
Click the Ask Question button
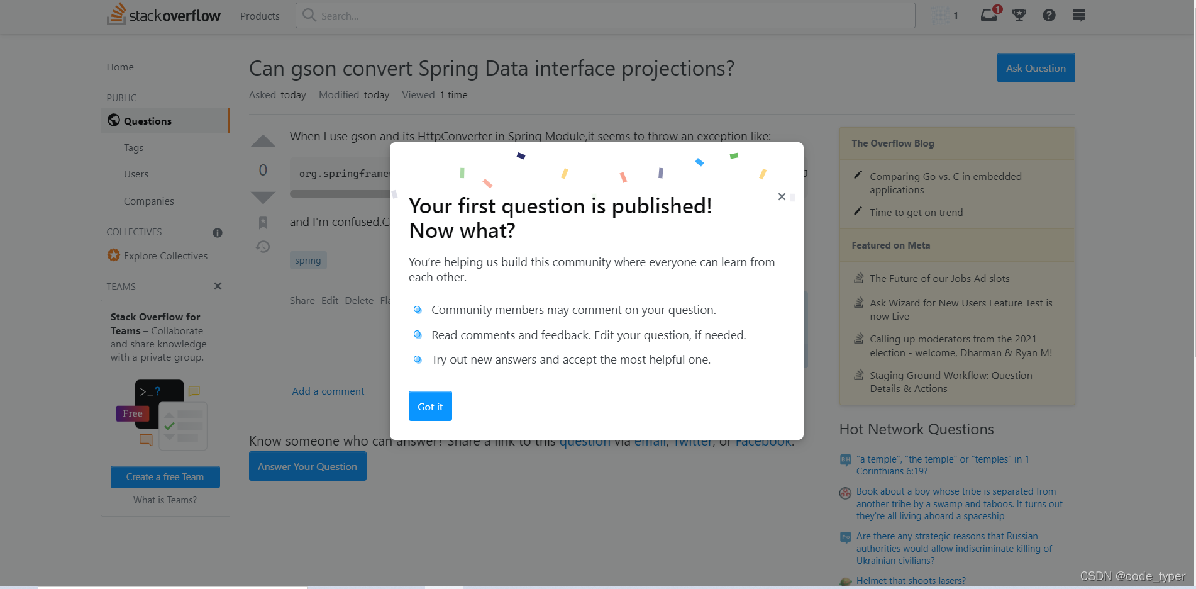[x=1036, y=68]
